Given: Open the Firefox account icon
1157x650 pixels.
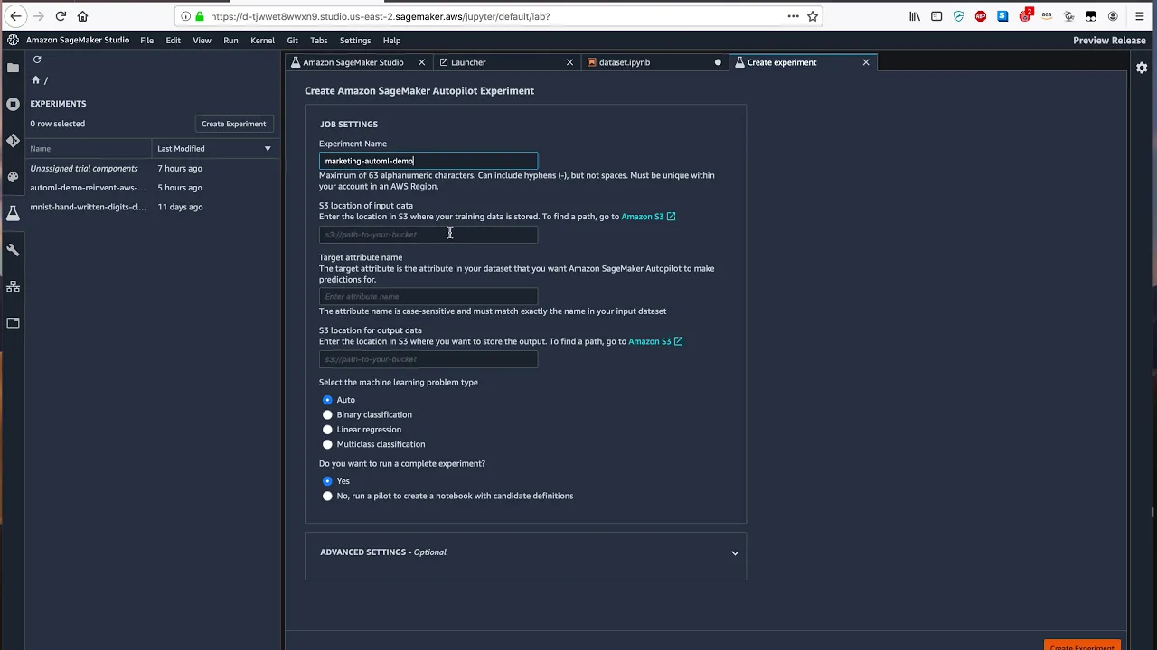Looking at the screenshot, I should 1113,16.
